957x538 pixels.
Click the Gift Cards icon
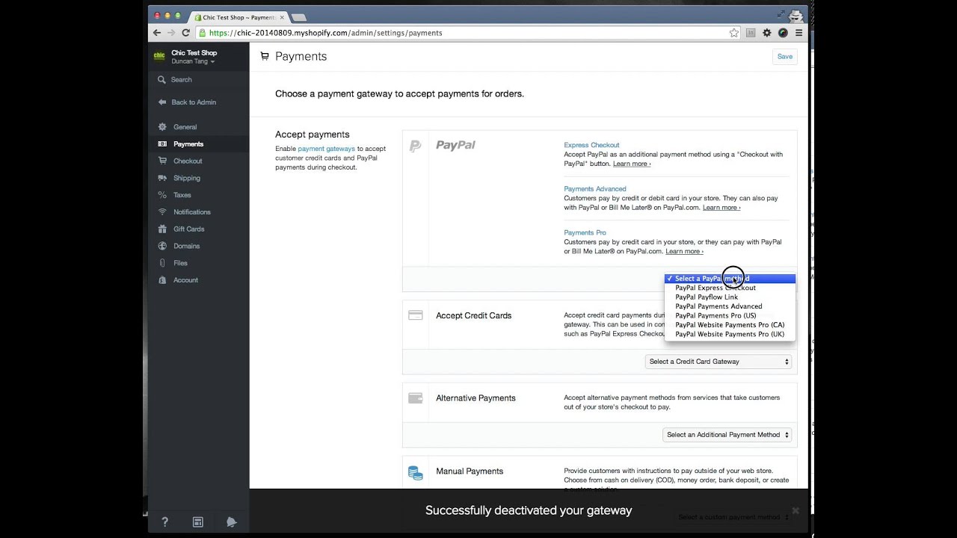162,229
